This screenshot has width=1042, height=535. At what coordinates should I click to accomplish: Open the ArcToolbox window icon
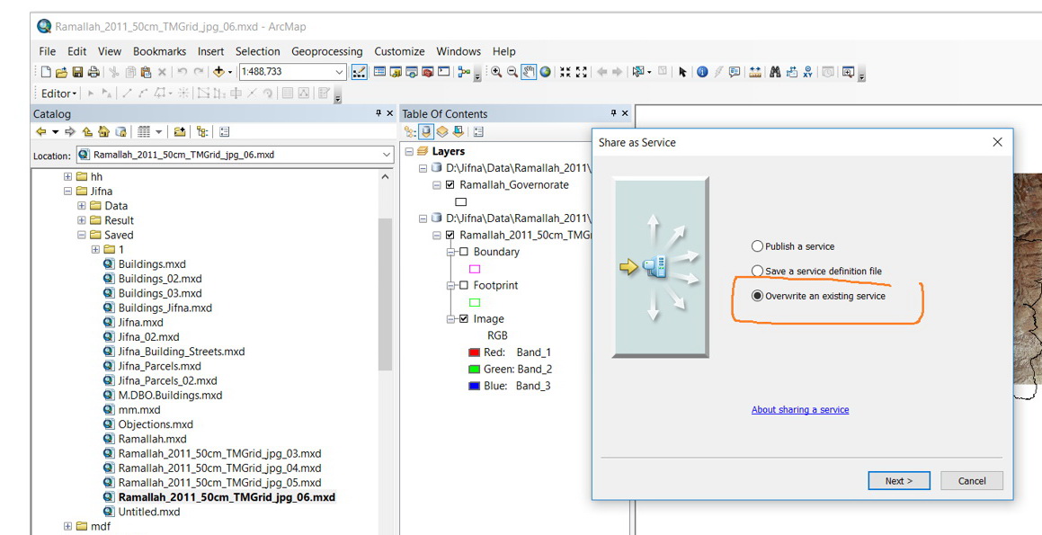[428, 72]
